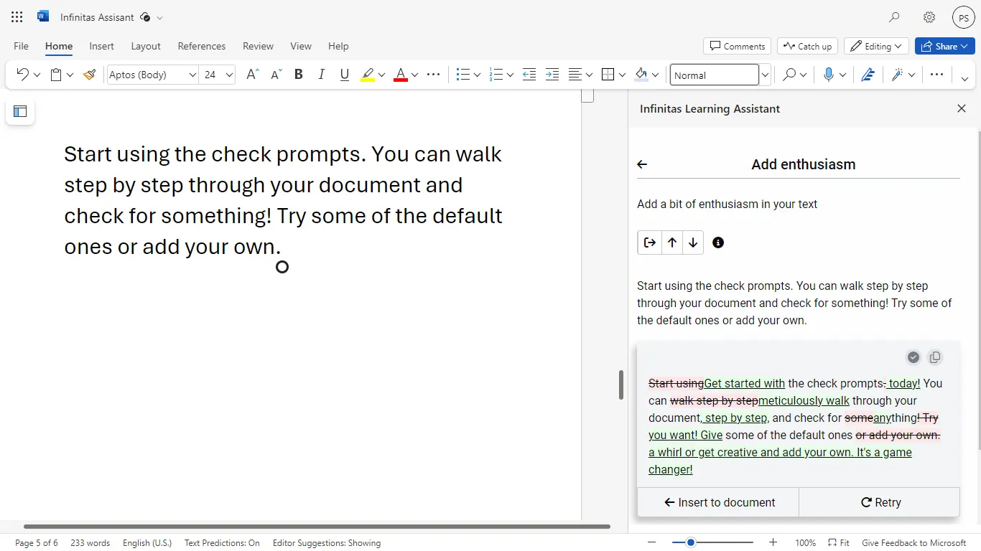The image size is (981, 551).
Task: Open the Editor pen tool
Action: [868, 75]
